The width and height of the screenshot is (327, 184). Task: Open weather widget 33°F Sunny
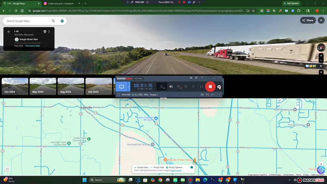[9, 180]
